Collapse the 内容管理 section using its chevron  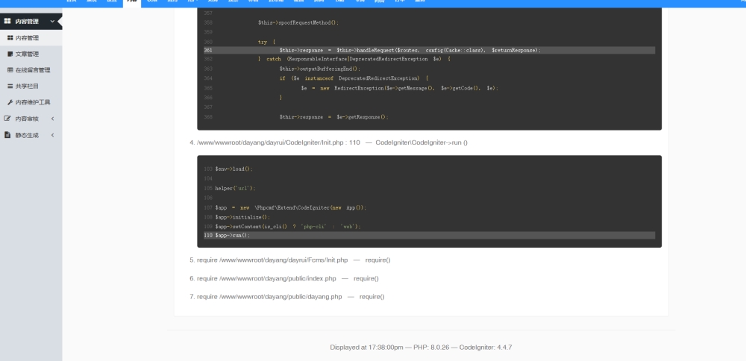pos(51,22)
